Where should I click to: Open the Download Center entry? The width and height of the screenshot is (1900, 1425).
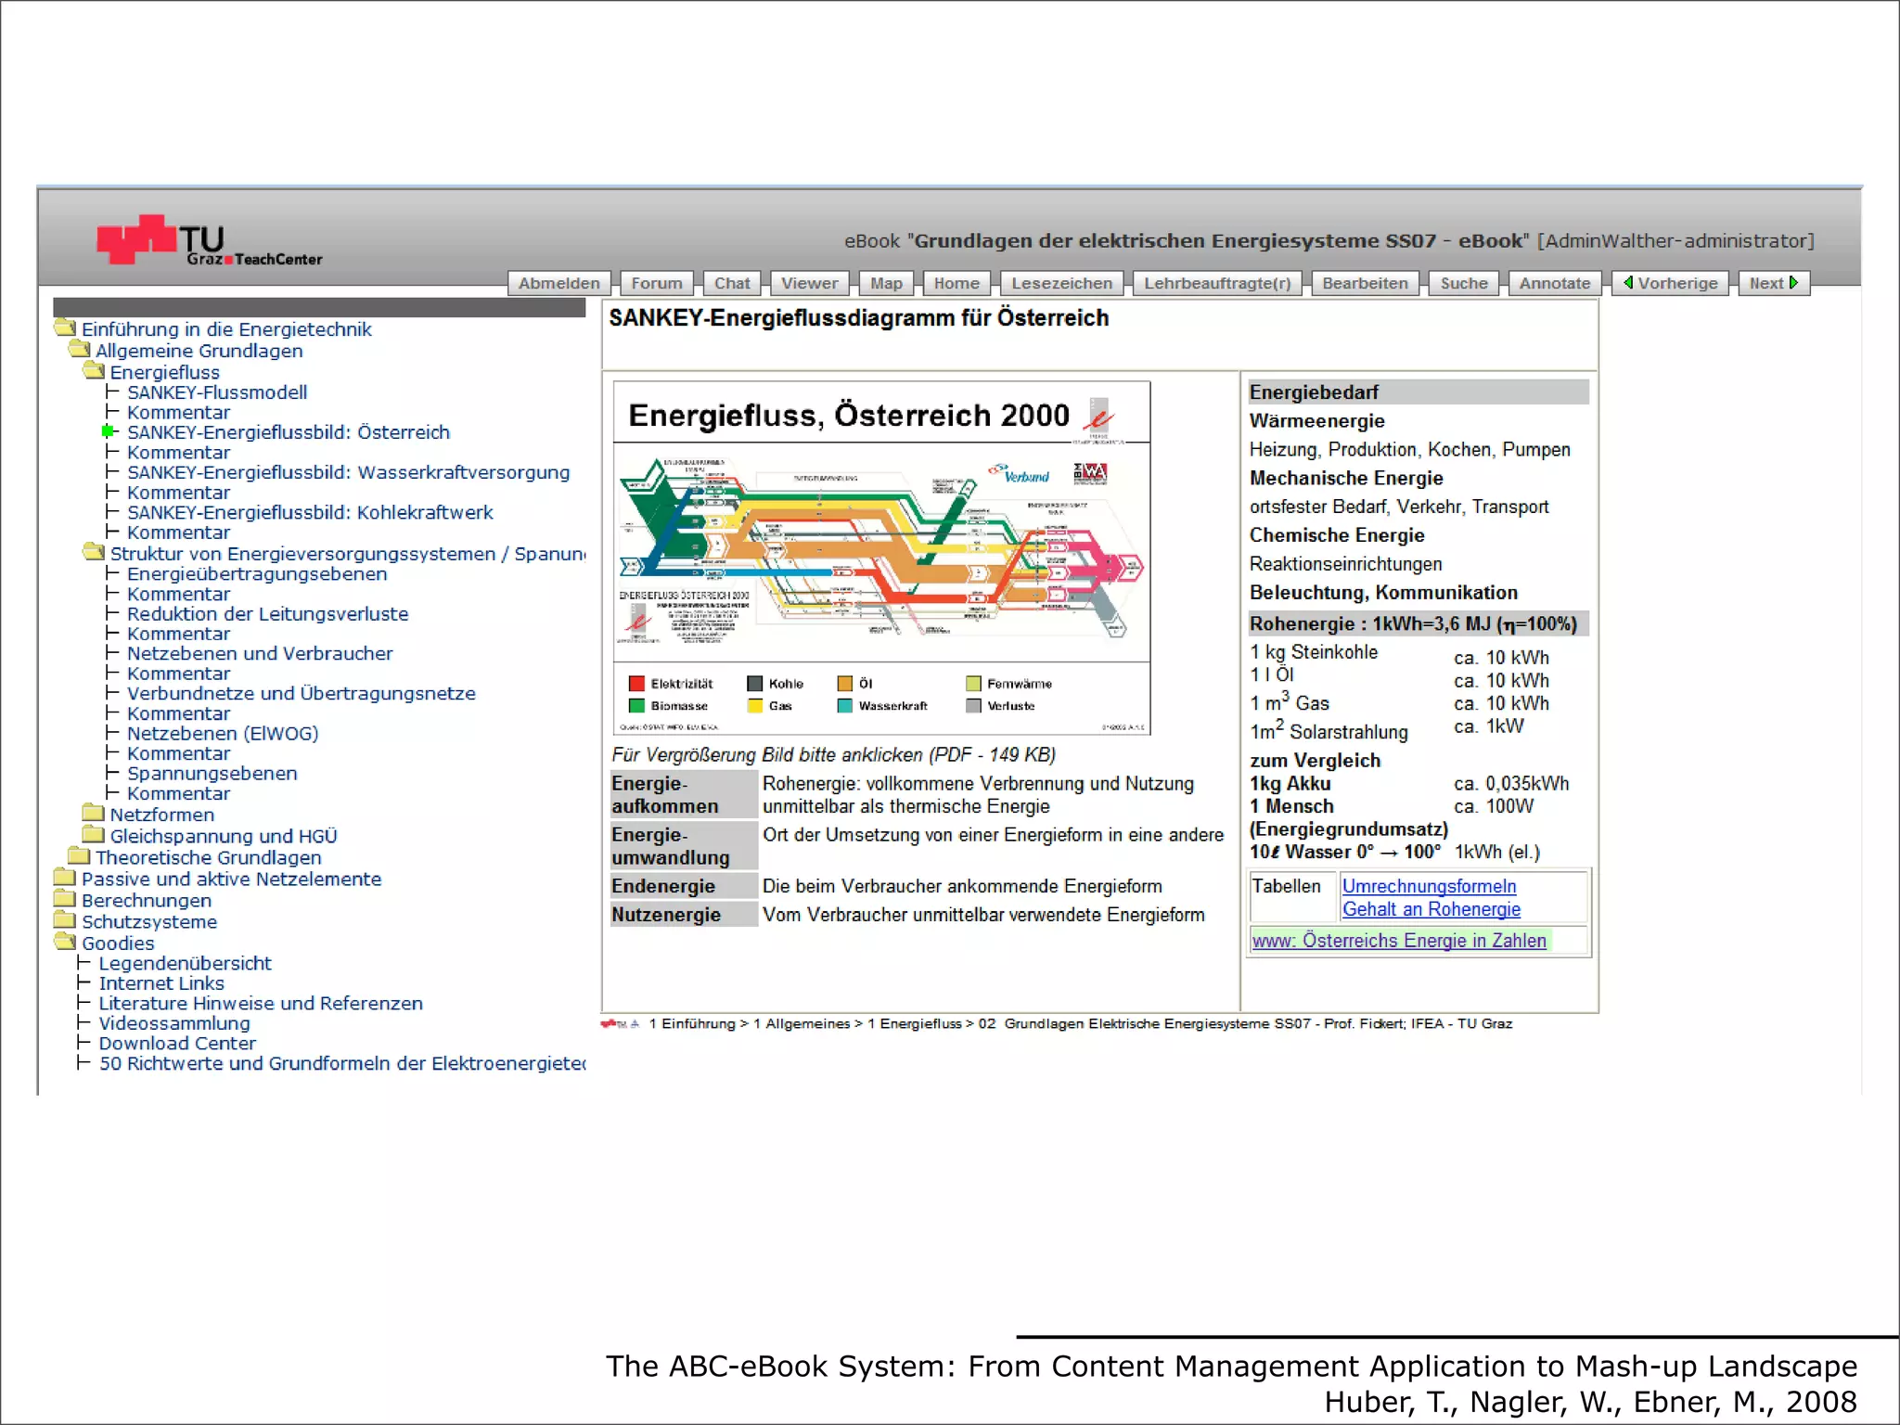click(177, 1043)
